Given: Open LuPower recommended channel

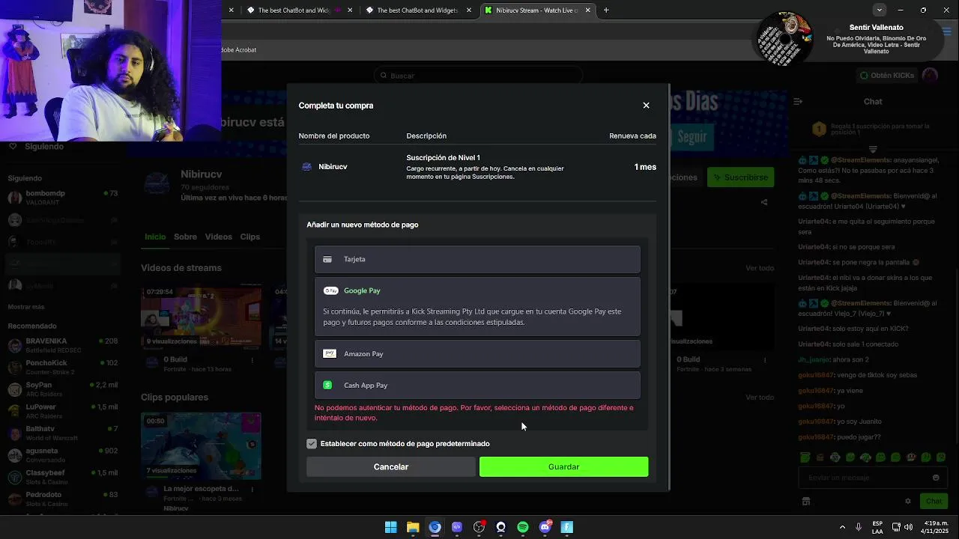Looking at the screenshot, I should coord(64,411).
